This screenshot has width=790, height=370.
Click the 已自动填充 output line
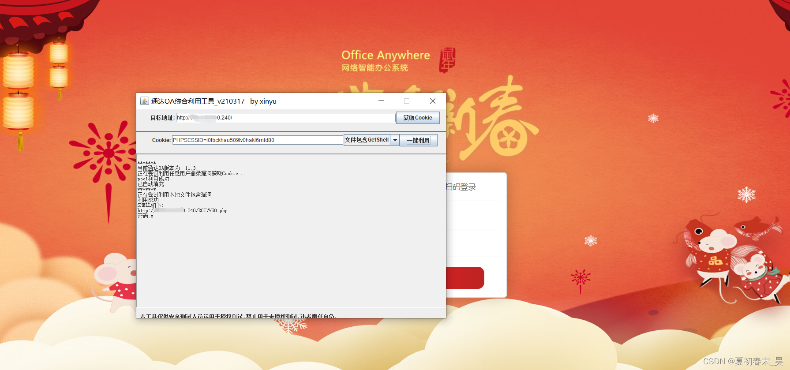[x=151, y=184]
